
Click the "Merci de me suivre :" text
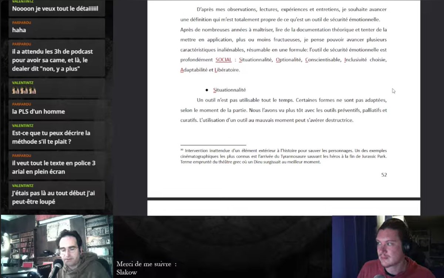[x=147, y=264]
